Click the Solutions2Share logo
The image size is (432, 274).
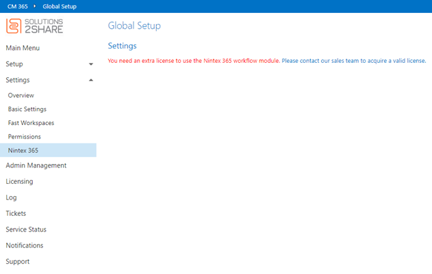(35, 26)
